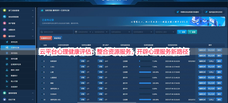Click the 搜索 search button
The image size is (228, 103).
click(182, 32)
